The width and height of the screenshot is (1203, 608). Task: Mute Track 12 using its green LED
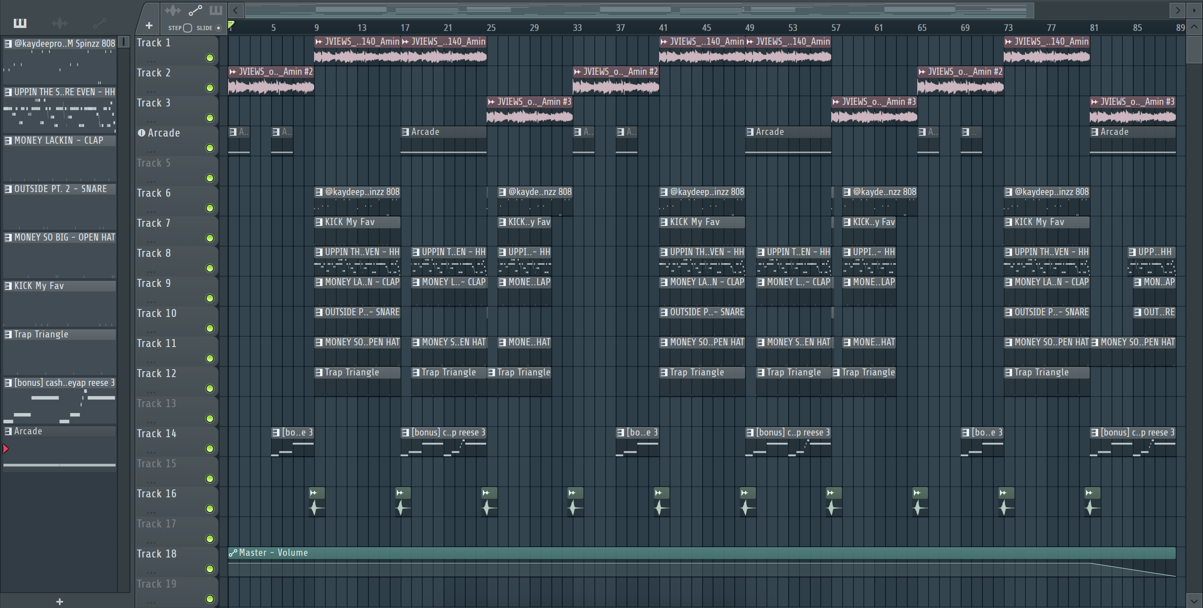210,388
